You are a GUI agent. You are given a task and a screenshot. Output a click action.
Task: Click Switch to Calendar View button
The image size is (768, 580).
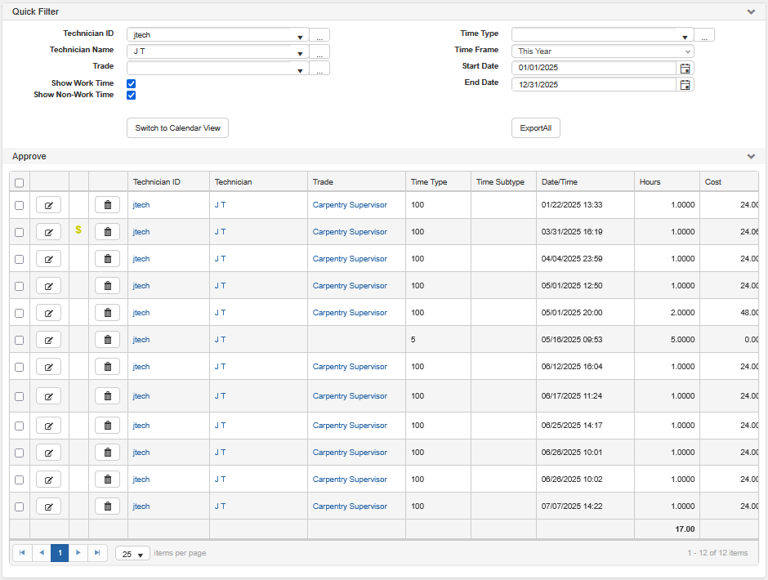click(177, 128)
